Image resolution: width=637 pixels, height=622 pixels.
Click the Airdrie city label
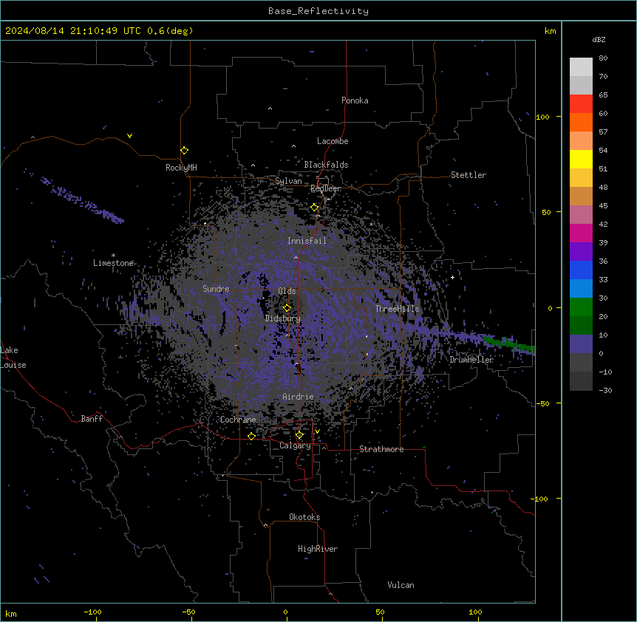point(299,397)
